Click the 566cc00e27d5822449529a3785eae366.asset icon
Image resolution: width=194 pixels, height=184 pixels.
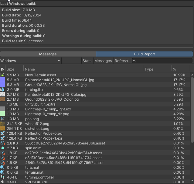coord(2,143)
